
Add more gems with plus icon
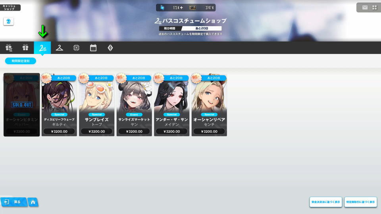pyautogui.click(x=181, y=8)
